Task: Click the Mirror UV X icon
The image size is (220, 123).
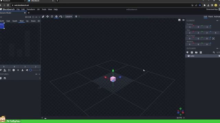Action: [22, 70]
